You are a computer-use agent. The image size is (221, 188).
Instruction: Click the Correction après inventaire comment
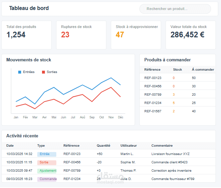(x=171, y=171)
